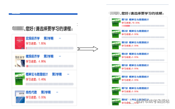Open 第7讲 概率论与数理统计 video
The height and width of the screenshot is (109, 175).
coord(135,88)
